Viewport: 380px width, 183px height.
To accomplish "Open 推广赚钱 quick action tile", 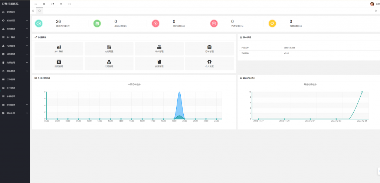I will (x=59, y=49).
